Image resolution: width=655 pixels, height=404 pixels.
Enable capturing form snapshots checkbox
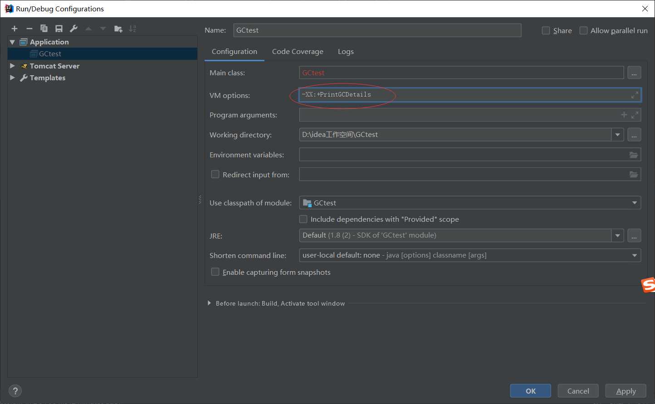coord(215,272)
